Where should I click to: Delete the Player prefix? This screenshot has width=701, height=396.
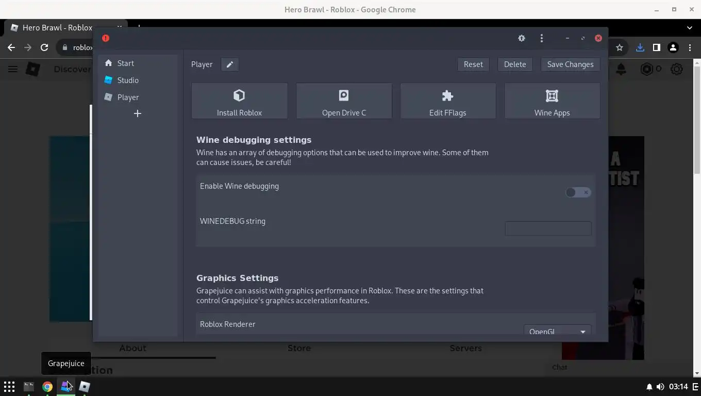click(x=515, y=64)
